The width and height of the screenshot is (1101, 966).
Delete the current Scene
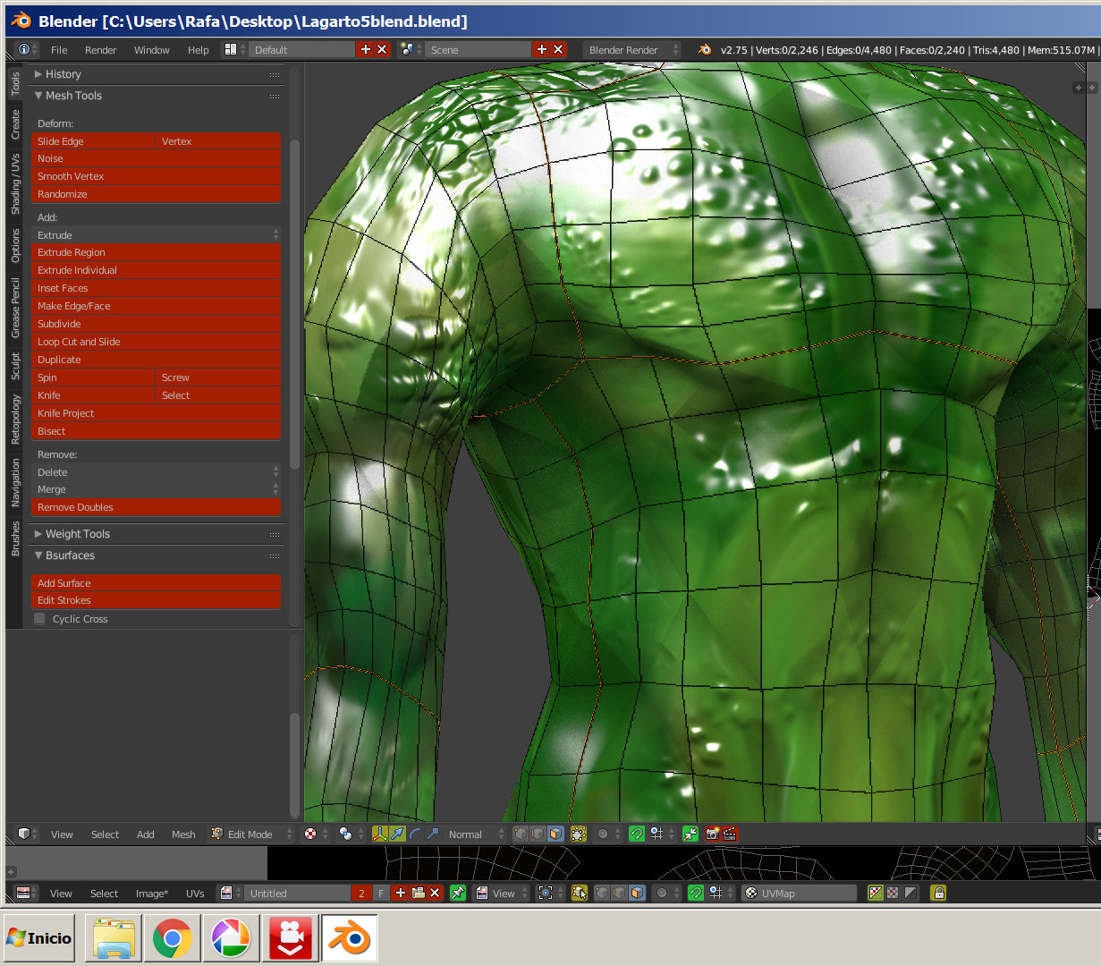click(x=558, y=50)
